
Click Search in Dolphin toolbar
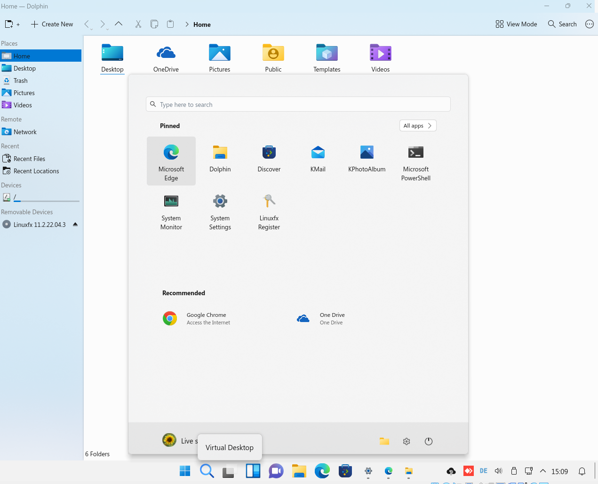pyautogui.click(x=562, y=24)
